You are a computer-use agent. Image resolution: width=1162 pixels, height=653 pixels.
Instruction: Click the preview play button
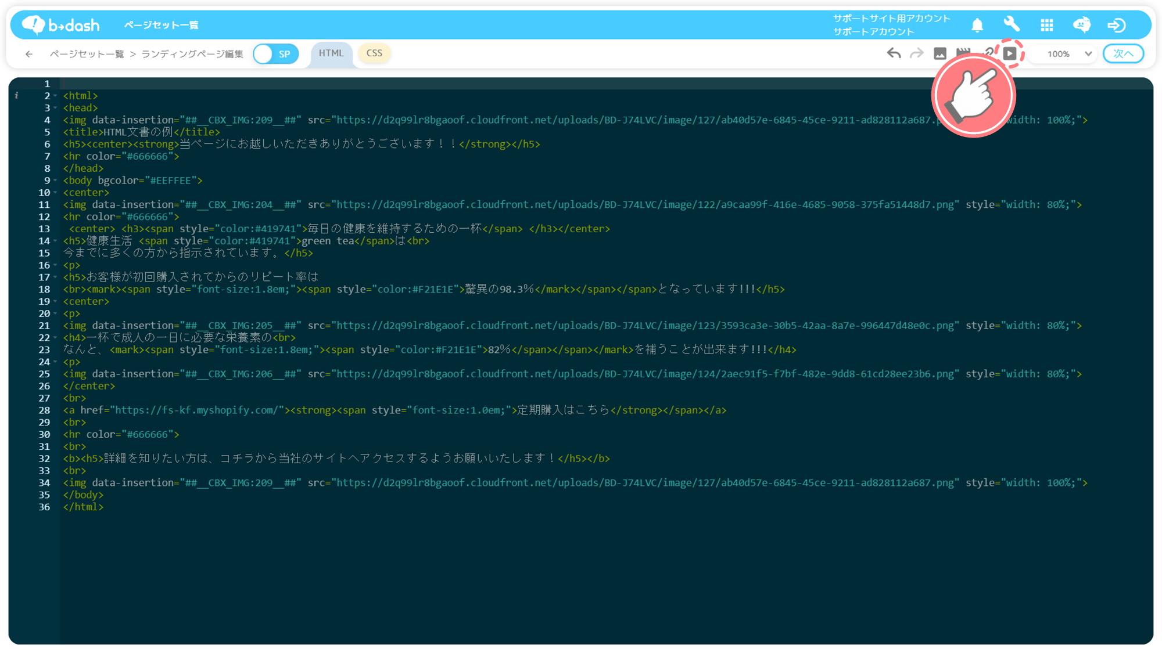click(1010, 53)
